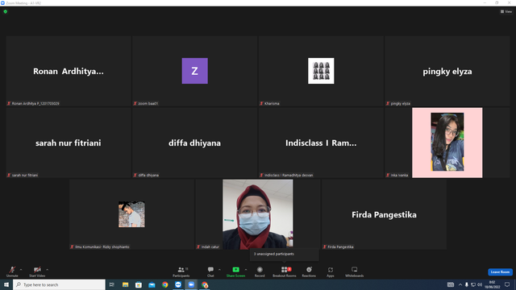The width and height of the screenshot is (516, 290).
Task: Select Ronan Ardhitya's video tile
Action: point(69,71)
